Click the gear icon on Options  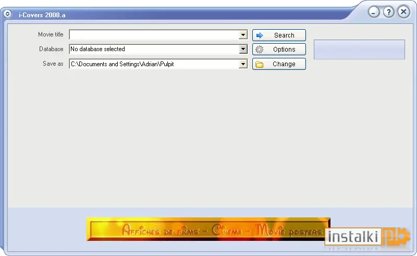click(259, 50)
